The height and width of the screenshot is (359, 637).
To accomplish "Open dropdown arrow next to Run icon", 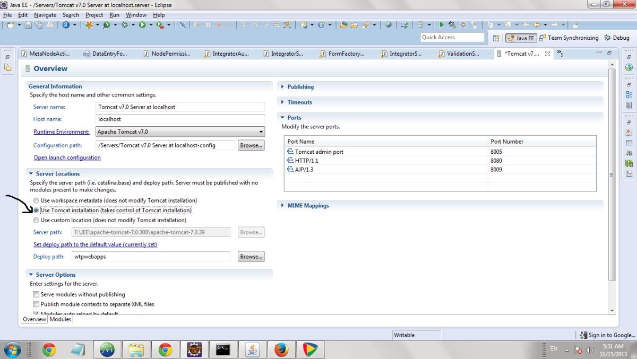I will tap(151, 24).
